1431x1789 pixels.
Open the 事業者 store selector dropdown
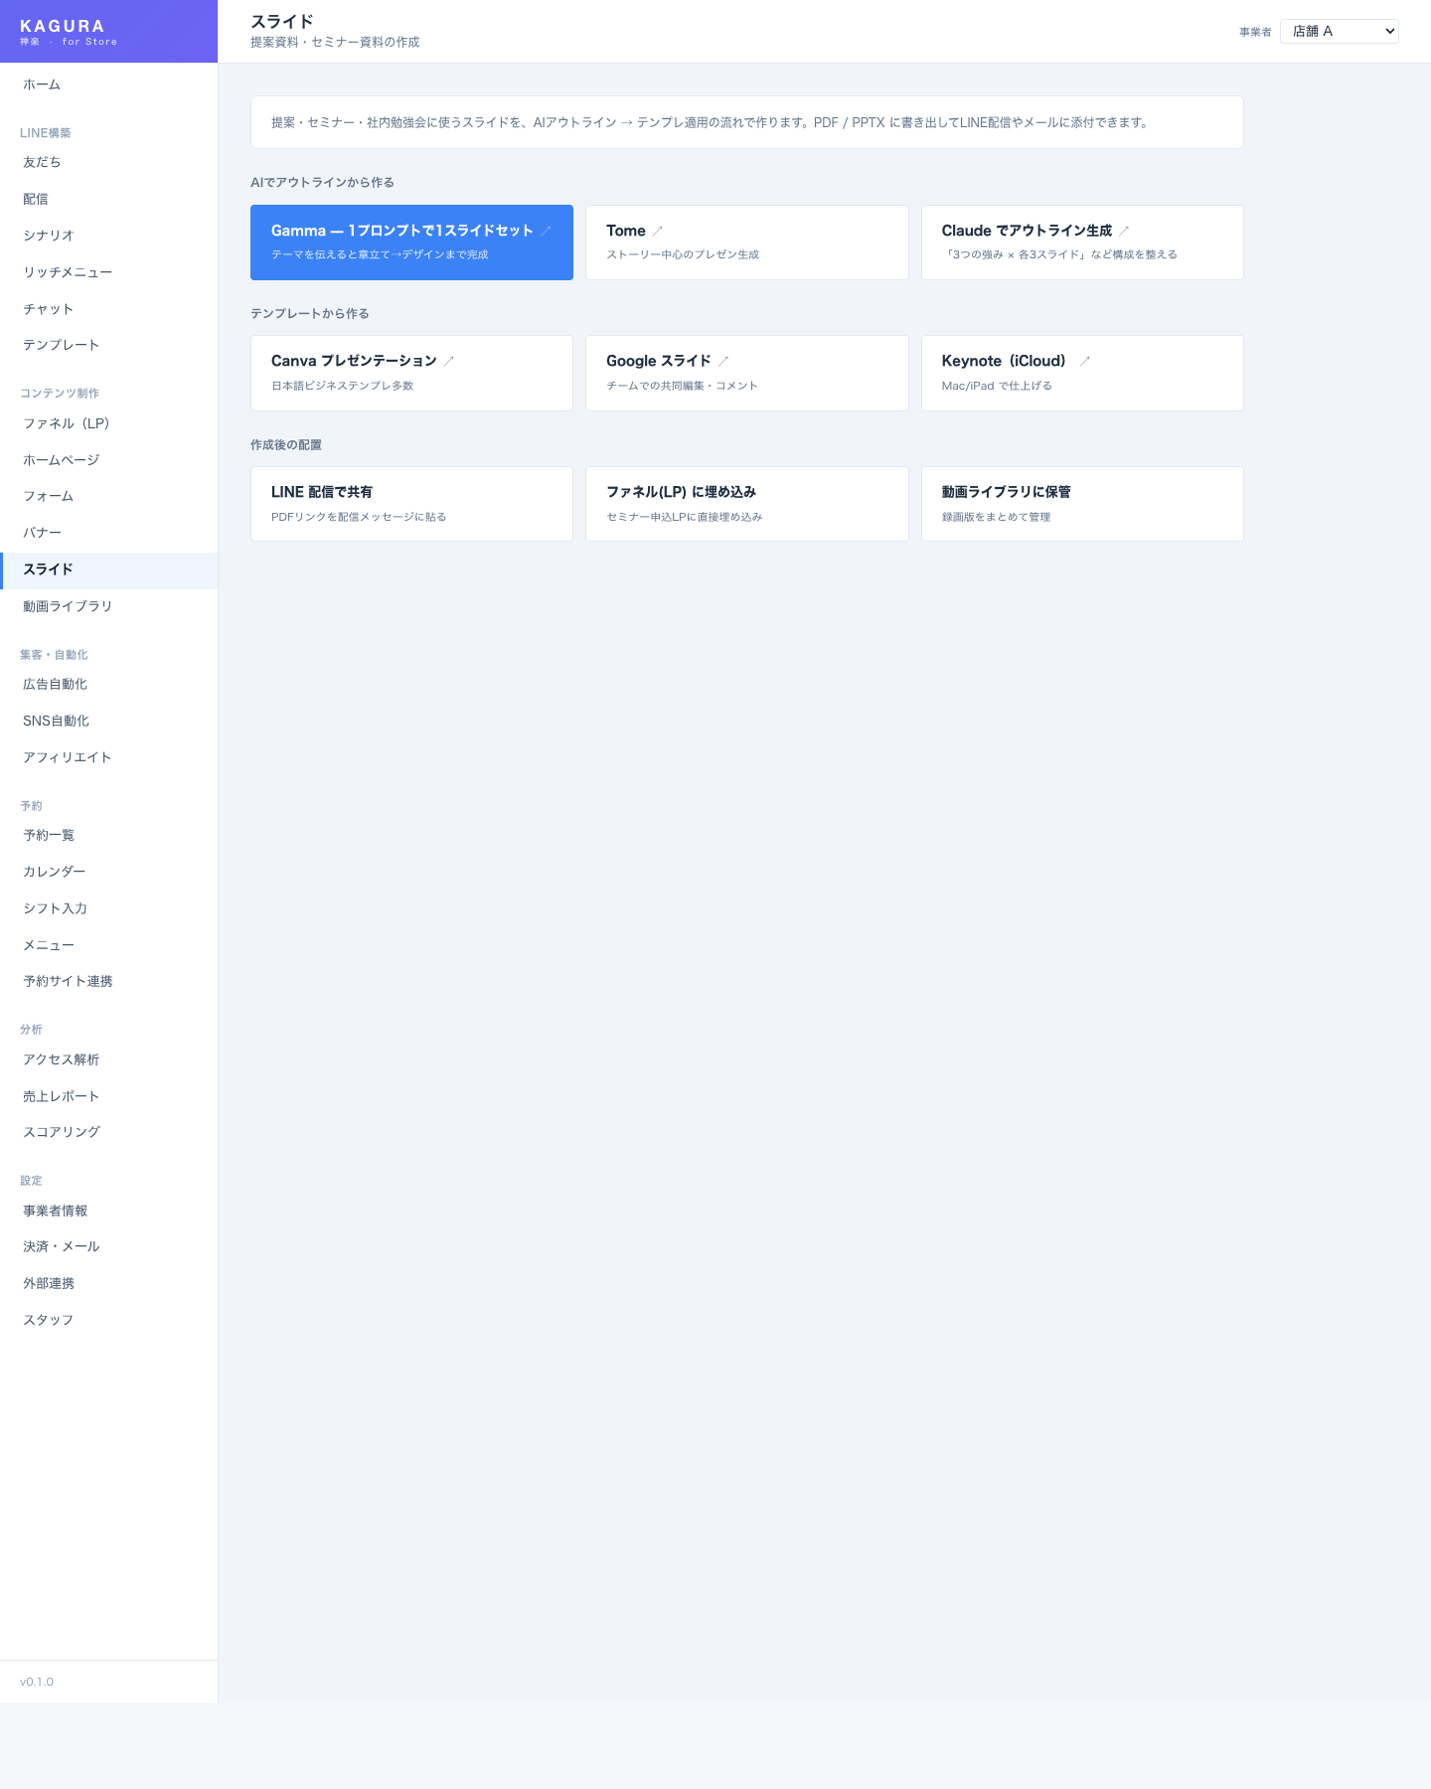tap(1339, 32)
